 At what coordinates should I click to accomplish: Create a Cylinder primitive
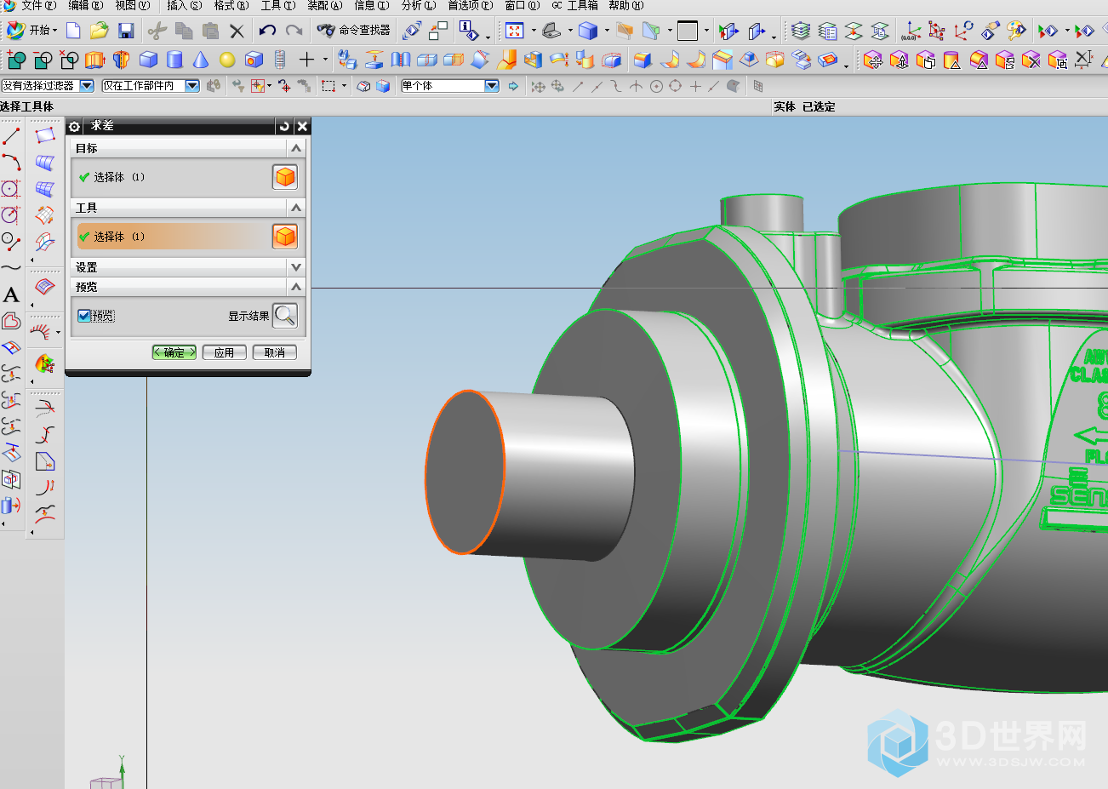coord(174,60)
